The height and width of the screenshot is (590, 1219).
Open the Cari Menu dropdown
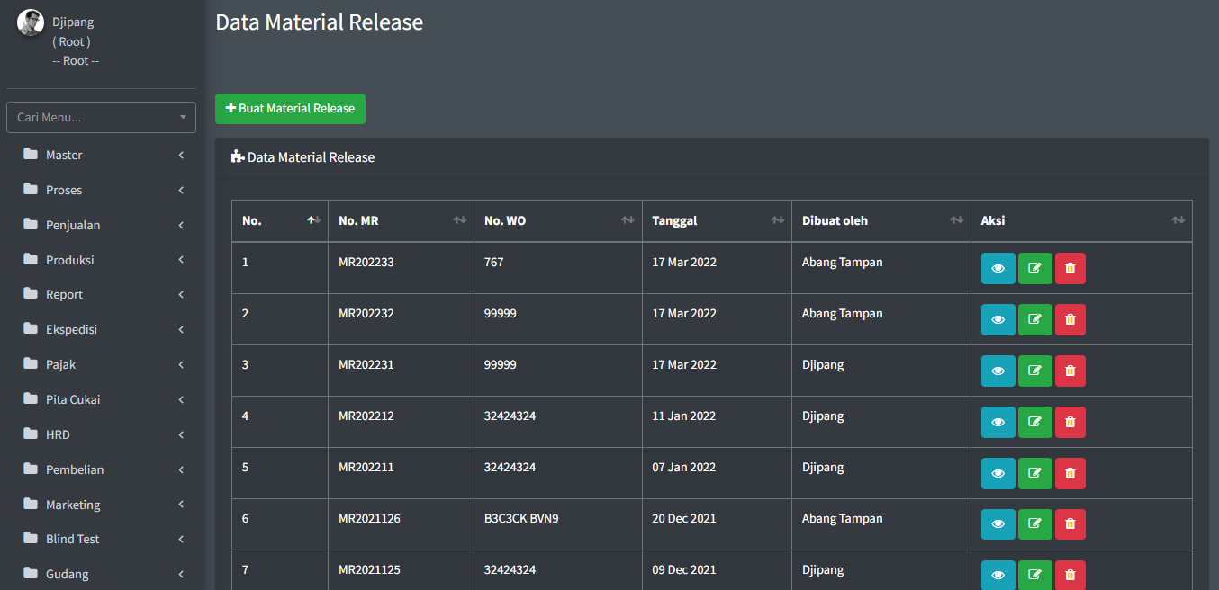[101, 117]
